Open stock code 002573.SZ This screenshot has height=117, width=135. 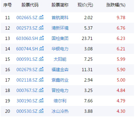click(x=27, y=28)
